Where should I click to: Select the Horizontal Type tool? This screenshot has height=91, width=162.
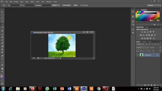tap(2, 59)
